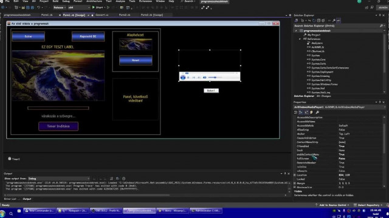Click the Navigate Backward toolbar icon

tap(3, 7)
